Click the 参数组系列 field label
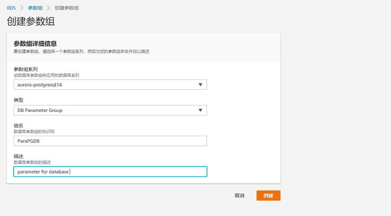This screenshot has height=216, width=391. tap(26, 69)
